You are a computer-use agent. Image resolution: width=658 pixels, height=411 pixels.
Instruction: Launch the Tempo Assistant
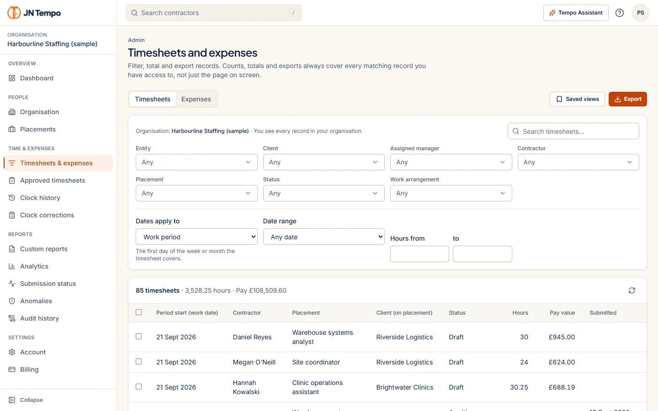(x=576, y=13)
